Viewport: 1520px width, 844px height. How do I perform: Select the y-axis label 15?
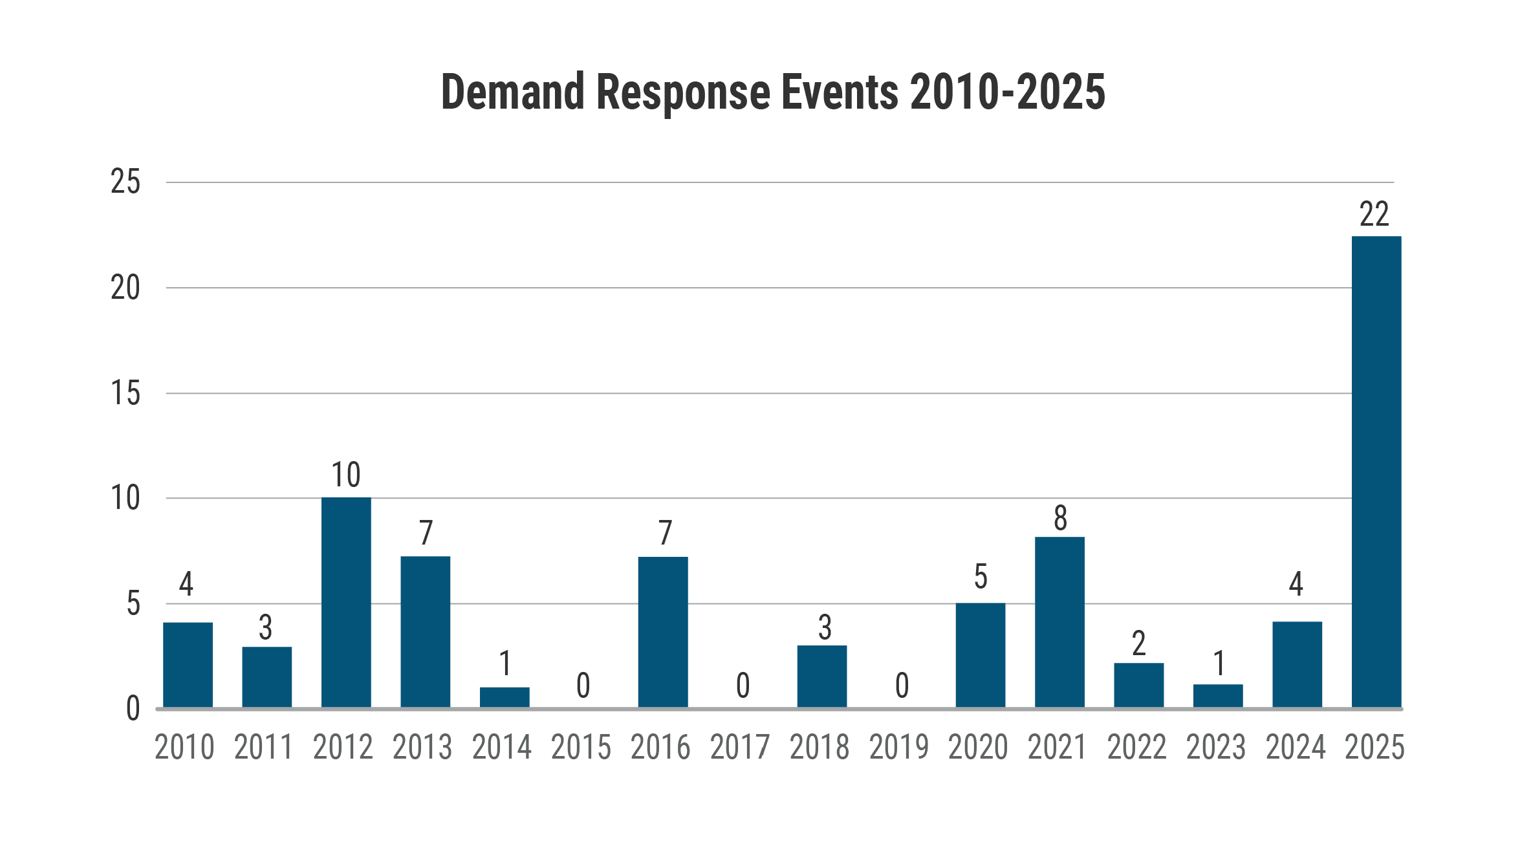click(125, 393)
